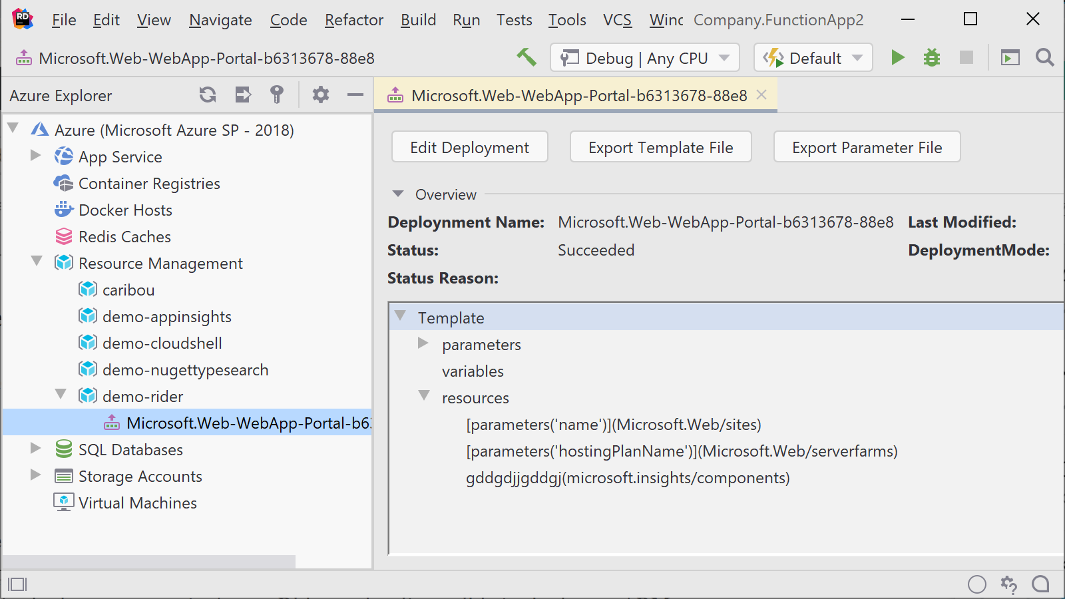The height and width of the screenshot is (599, 1065).
Task: Click the Storage Accounts icon
Action: 64,476
